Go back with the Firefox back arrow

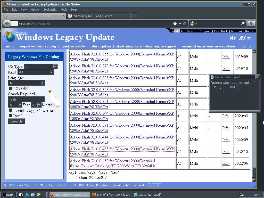[x=7, y=23]
